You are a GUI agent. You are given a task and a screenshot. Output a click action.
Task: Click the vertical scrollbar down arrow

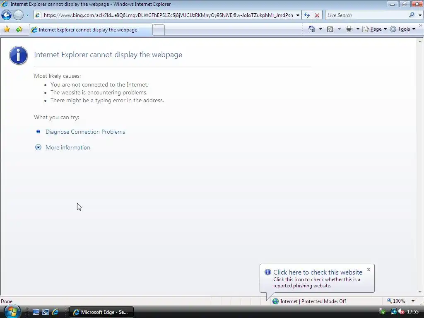420,292
